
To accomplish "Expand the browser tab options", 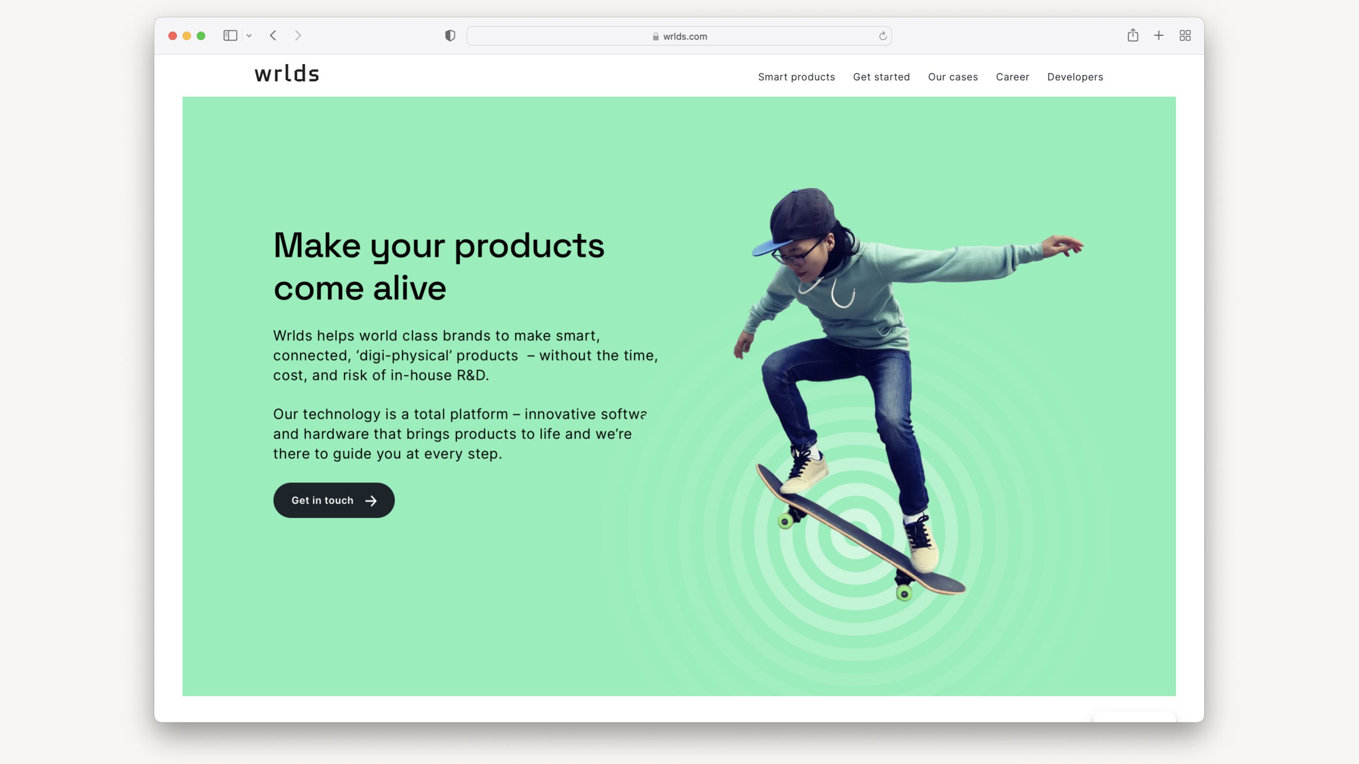I will click(x=249, y=35).
